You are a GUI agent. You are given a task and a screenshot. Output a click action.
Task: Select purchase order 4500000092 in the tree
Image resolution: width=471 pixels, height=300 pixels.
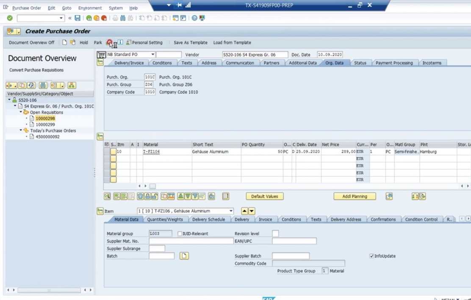pyautogui.click(x=47, y=137)
